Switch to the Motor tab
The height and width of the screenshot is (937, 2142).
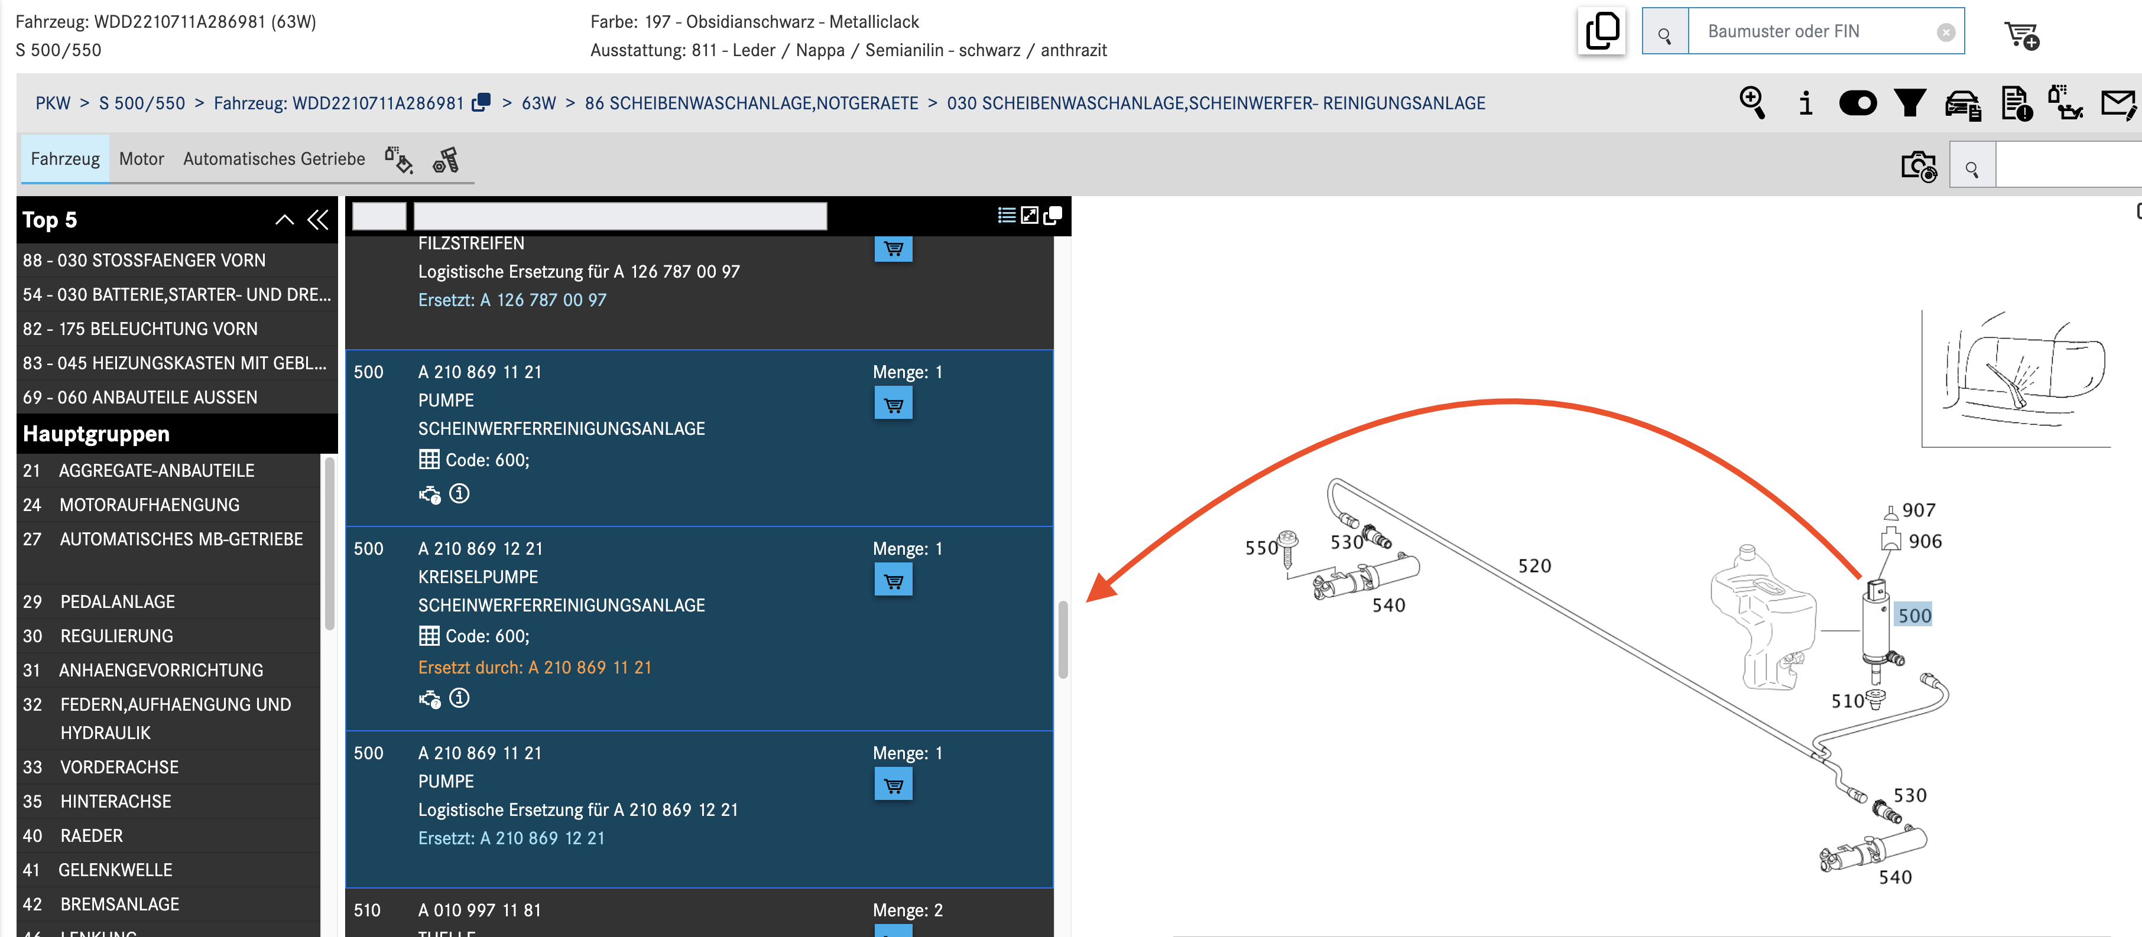click(141, 159)
